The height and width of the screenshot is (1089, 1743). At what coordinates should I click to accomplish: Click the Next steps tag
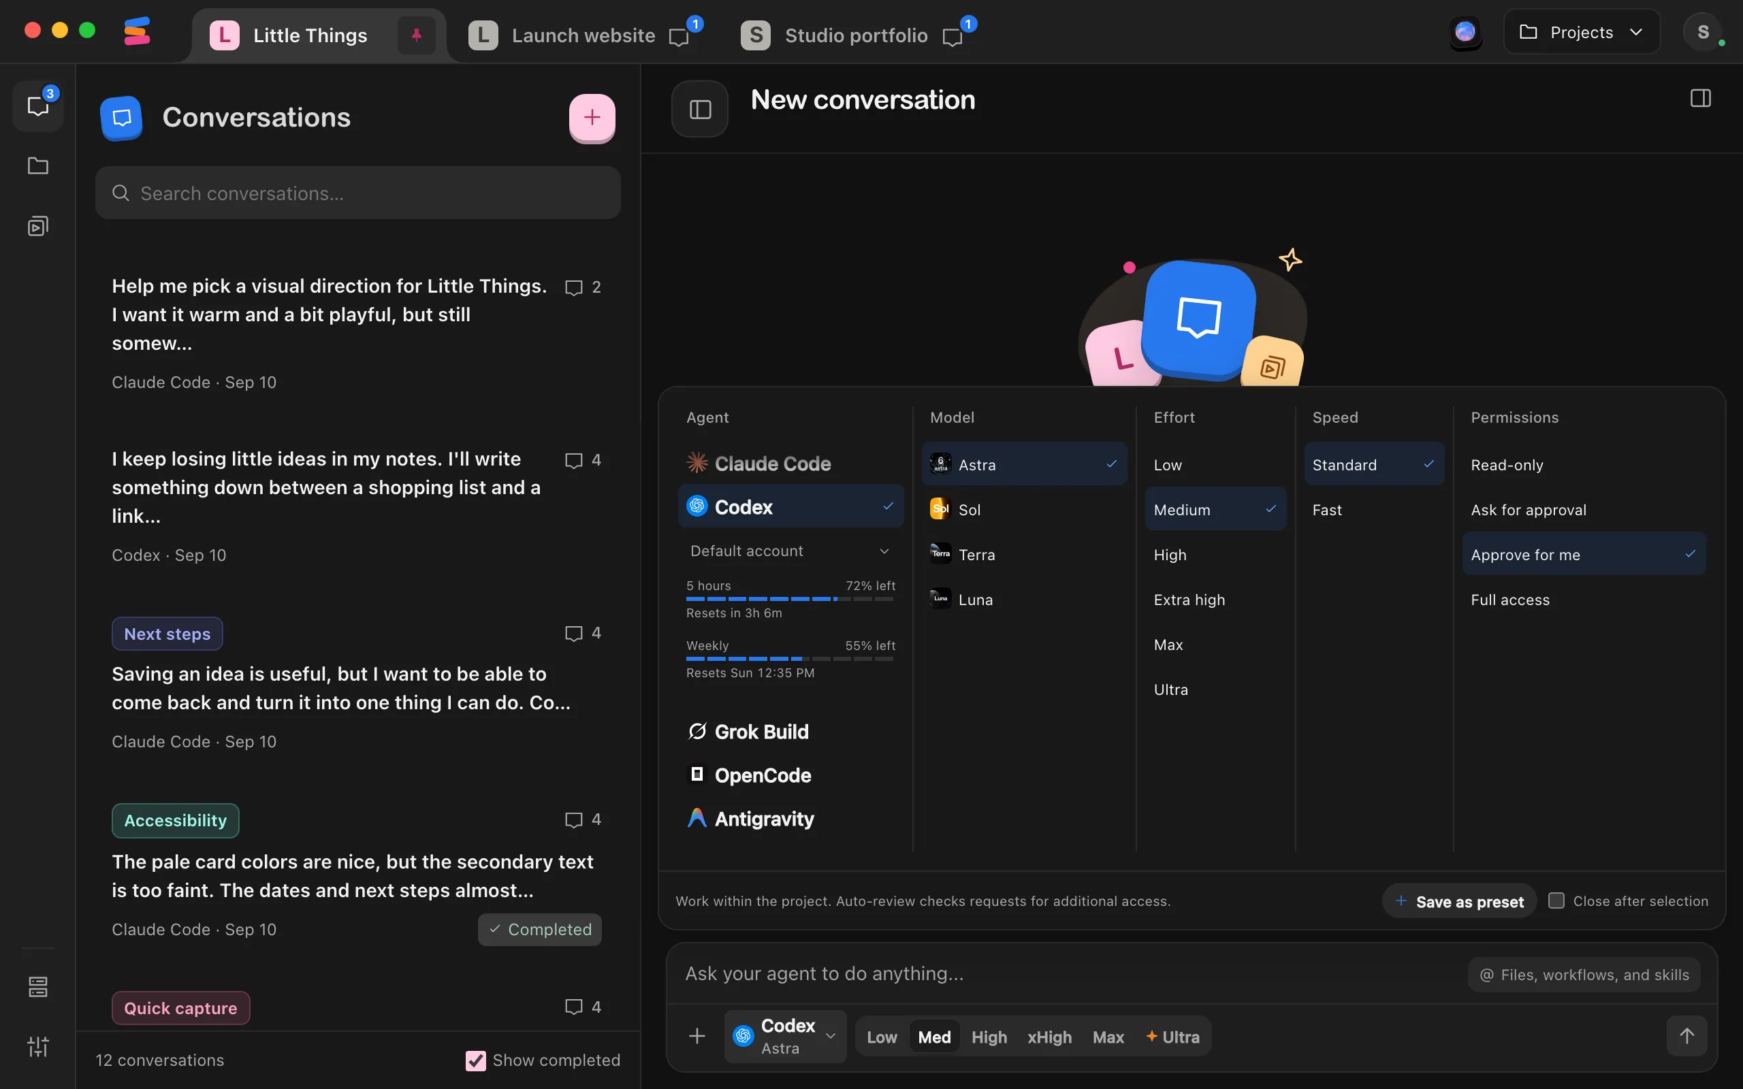coord(167,634)
